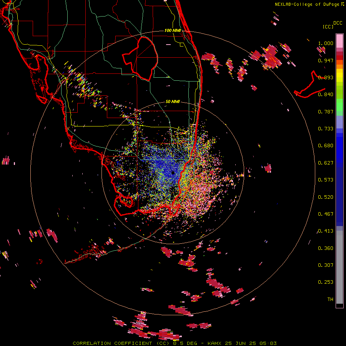Click the 100 NMI range ring label
Screen dimensions: 346x346
(x=173, y=30)
